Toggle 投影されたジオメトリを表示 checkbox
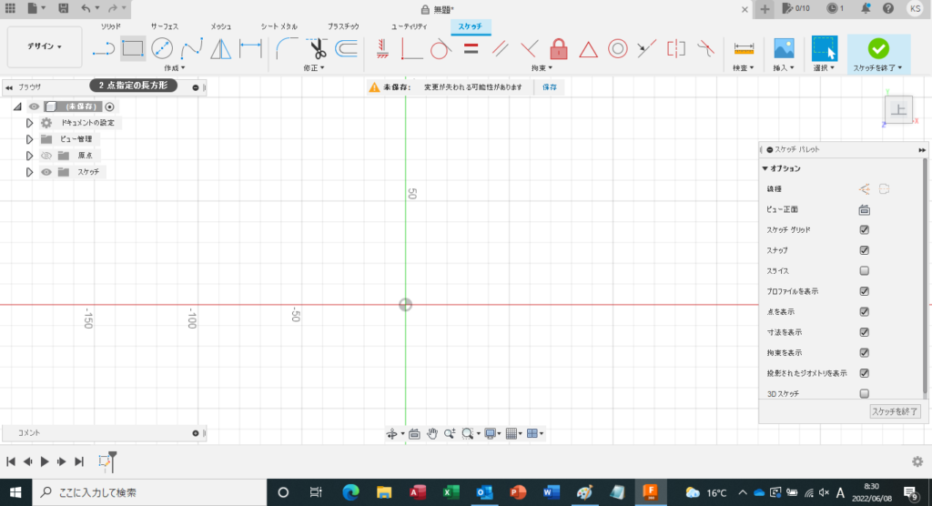The width and height of the screenshot is (932, 506). [865, 373]
